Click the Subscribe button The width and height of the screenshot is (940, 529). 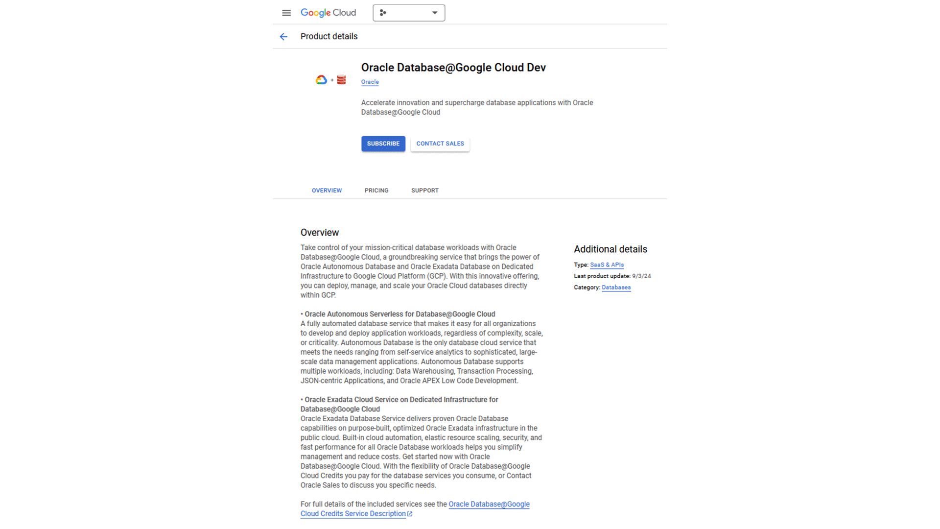pyautogui.click(x=383, y=144)
